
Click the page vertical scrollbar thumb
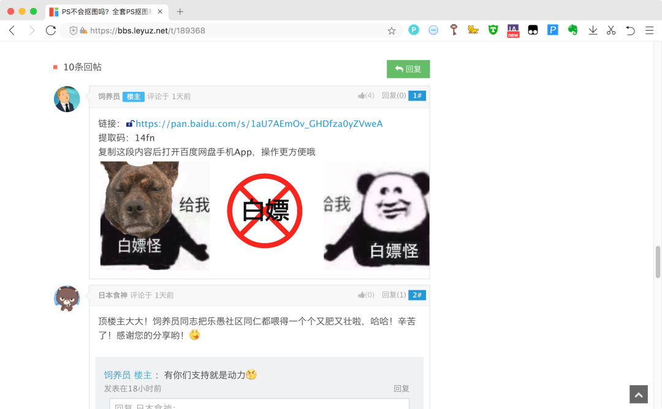coord(658,262)
